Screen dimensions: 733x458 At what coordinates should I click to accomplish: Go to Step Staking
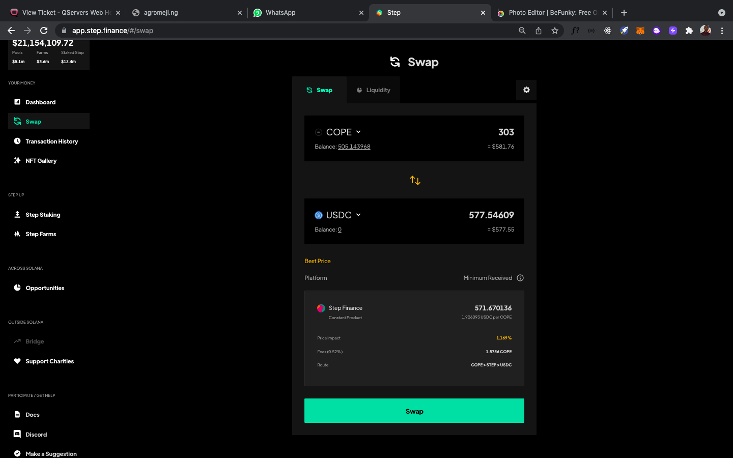tap(49, 215)
